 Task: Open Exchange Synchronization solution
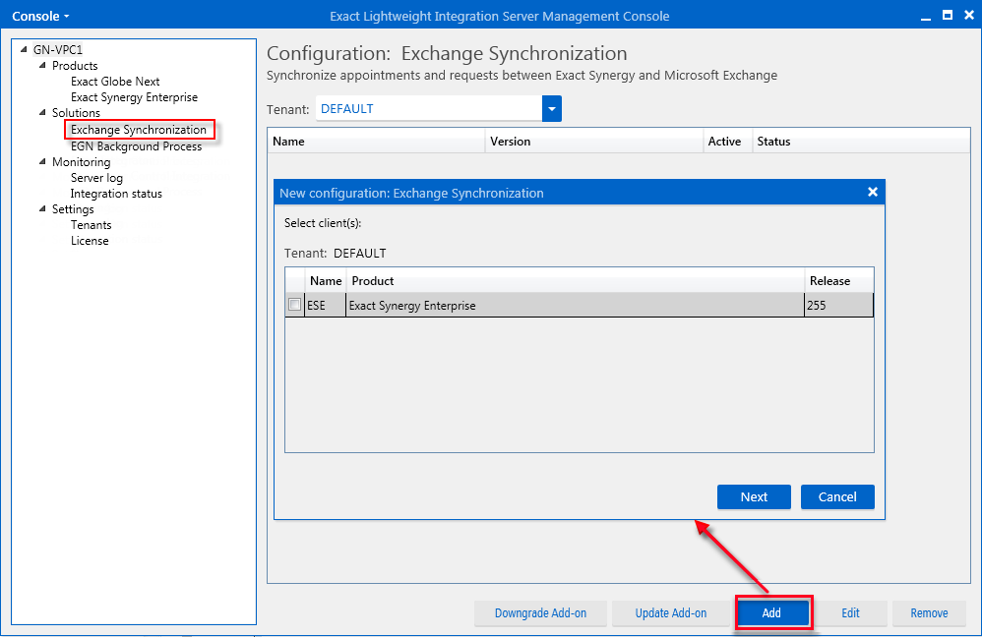(139, 130)
